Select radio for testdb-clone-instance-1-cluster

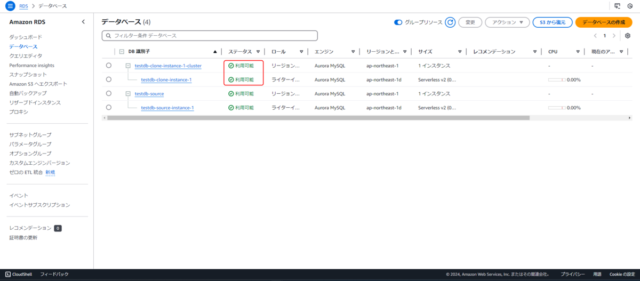[109, 66]
